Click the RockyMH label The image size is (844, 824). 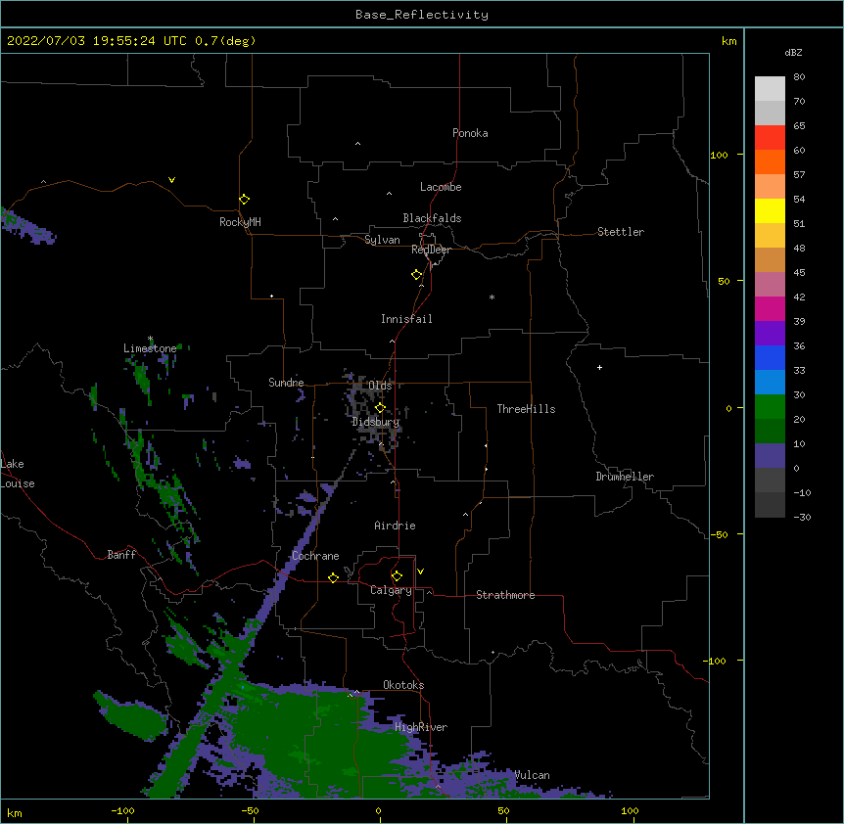pyautogui.click(x=240, y=221)
